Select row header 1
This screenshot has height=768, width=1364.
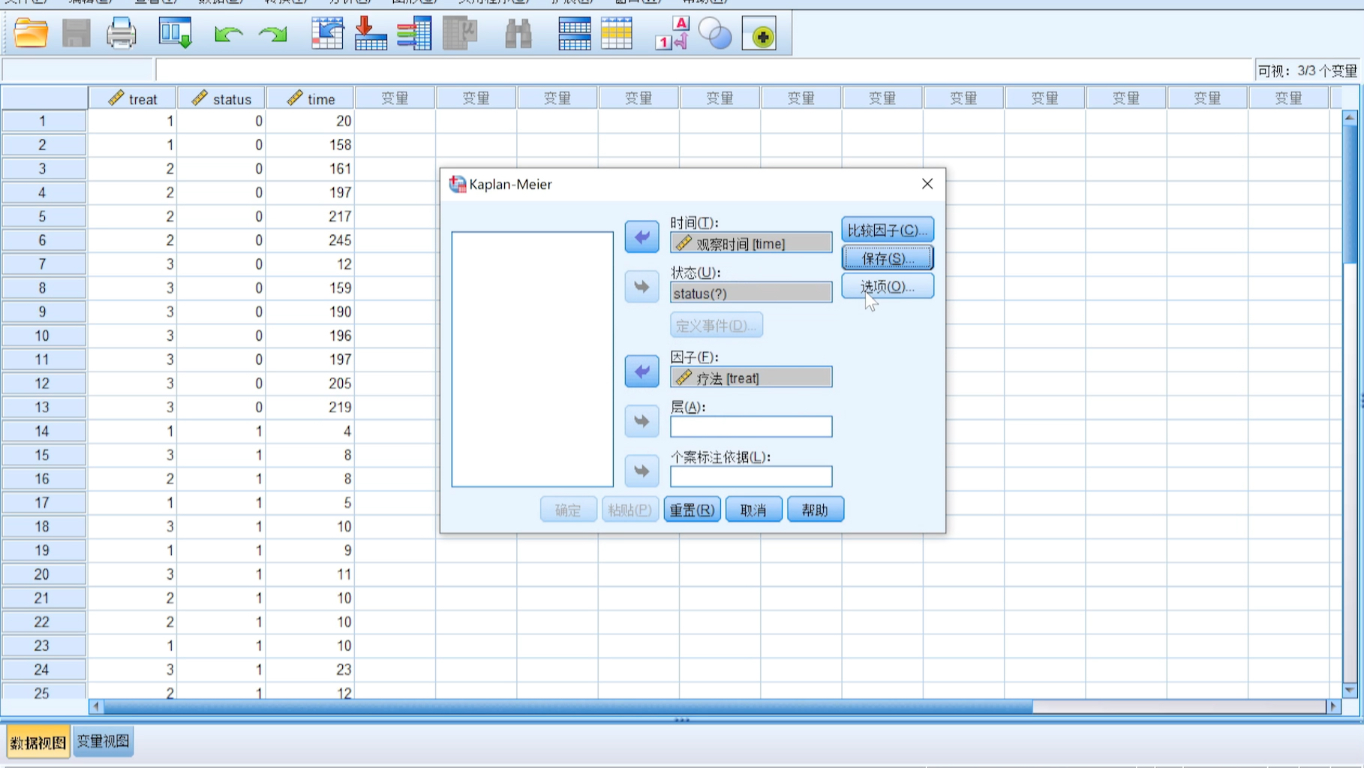tap(44, 121)
